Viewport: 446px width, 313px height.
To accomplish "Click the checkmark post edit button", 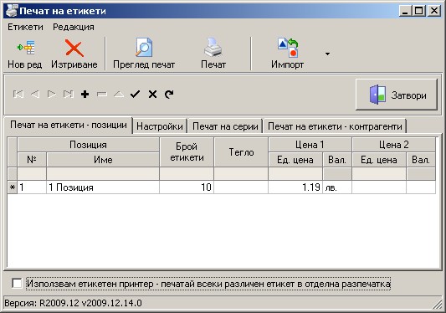I will (x=135, y=95).
